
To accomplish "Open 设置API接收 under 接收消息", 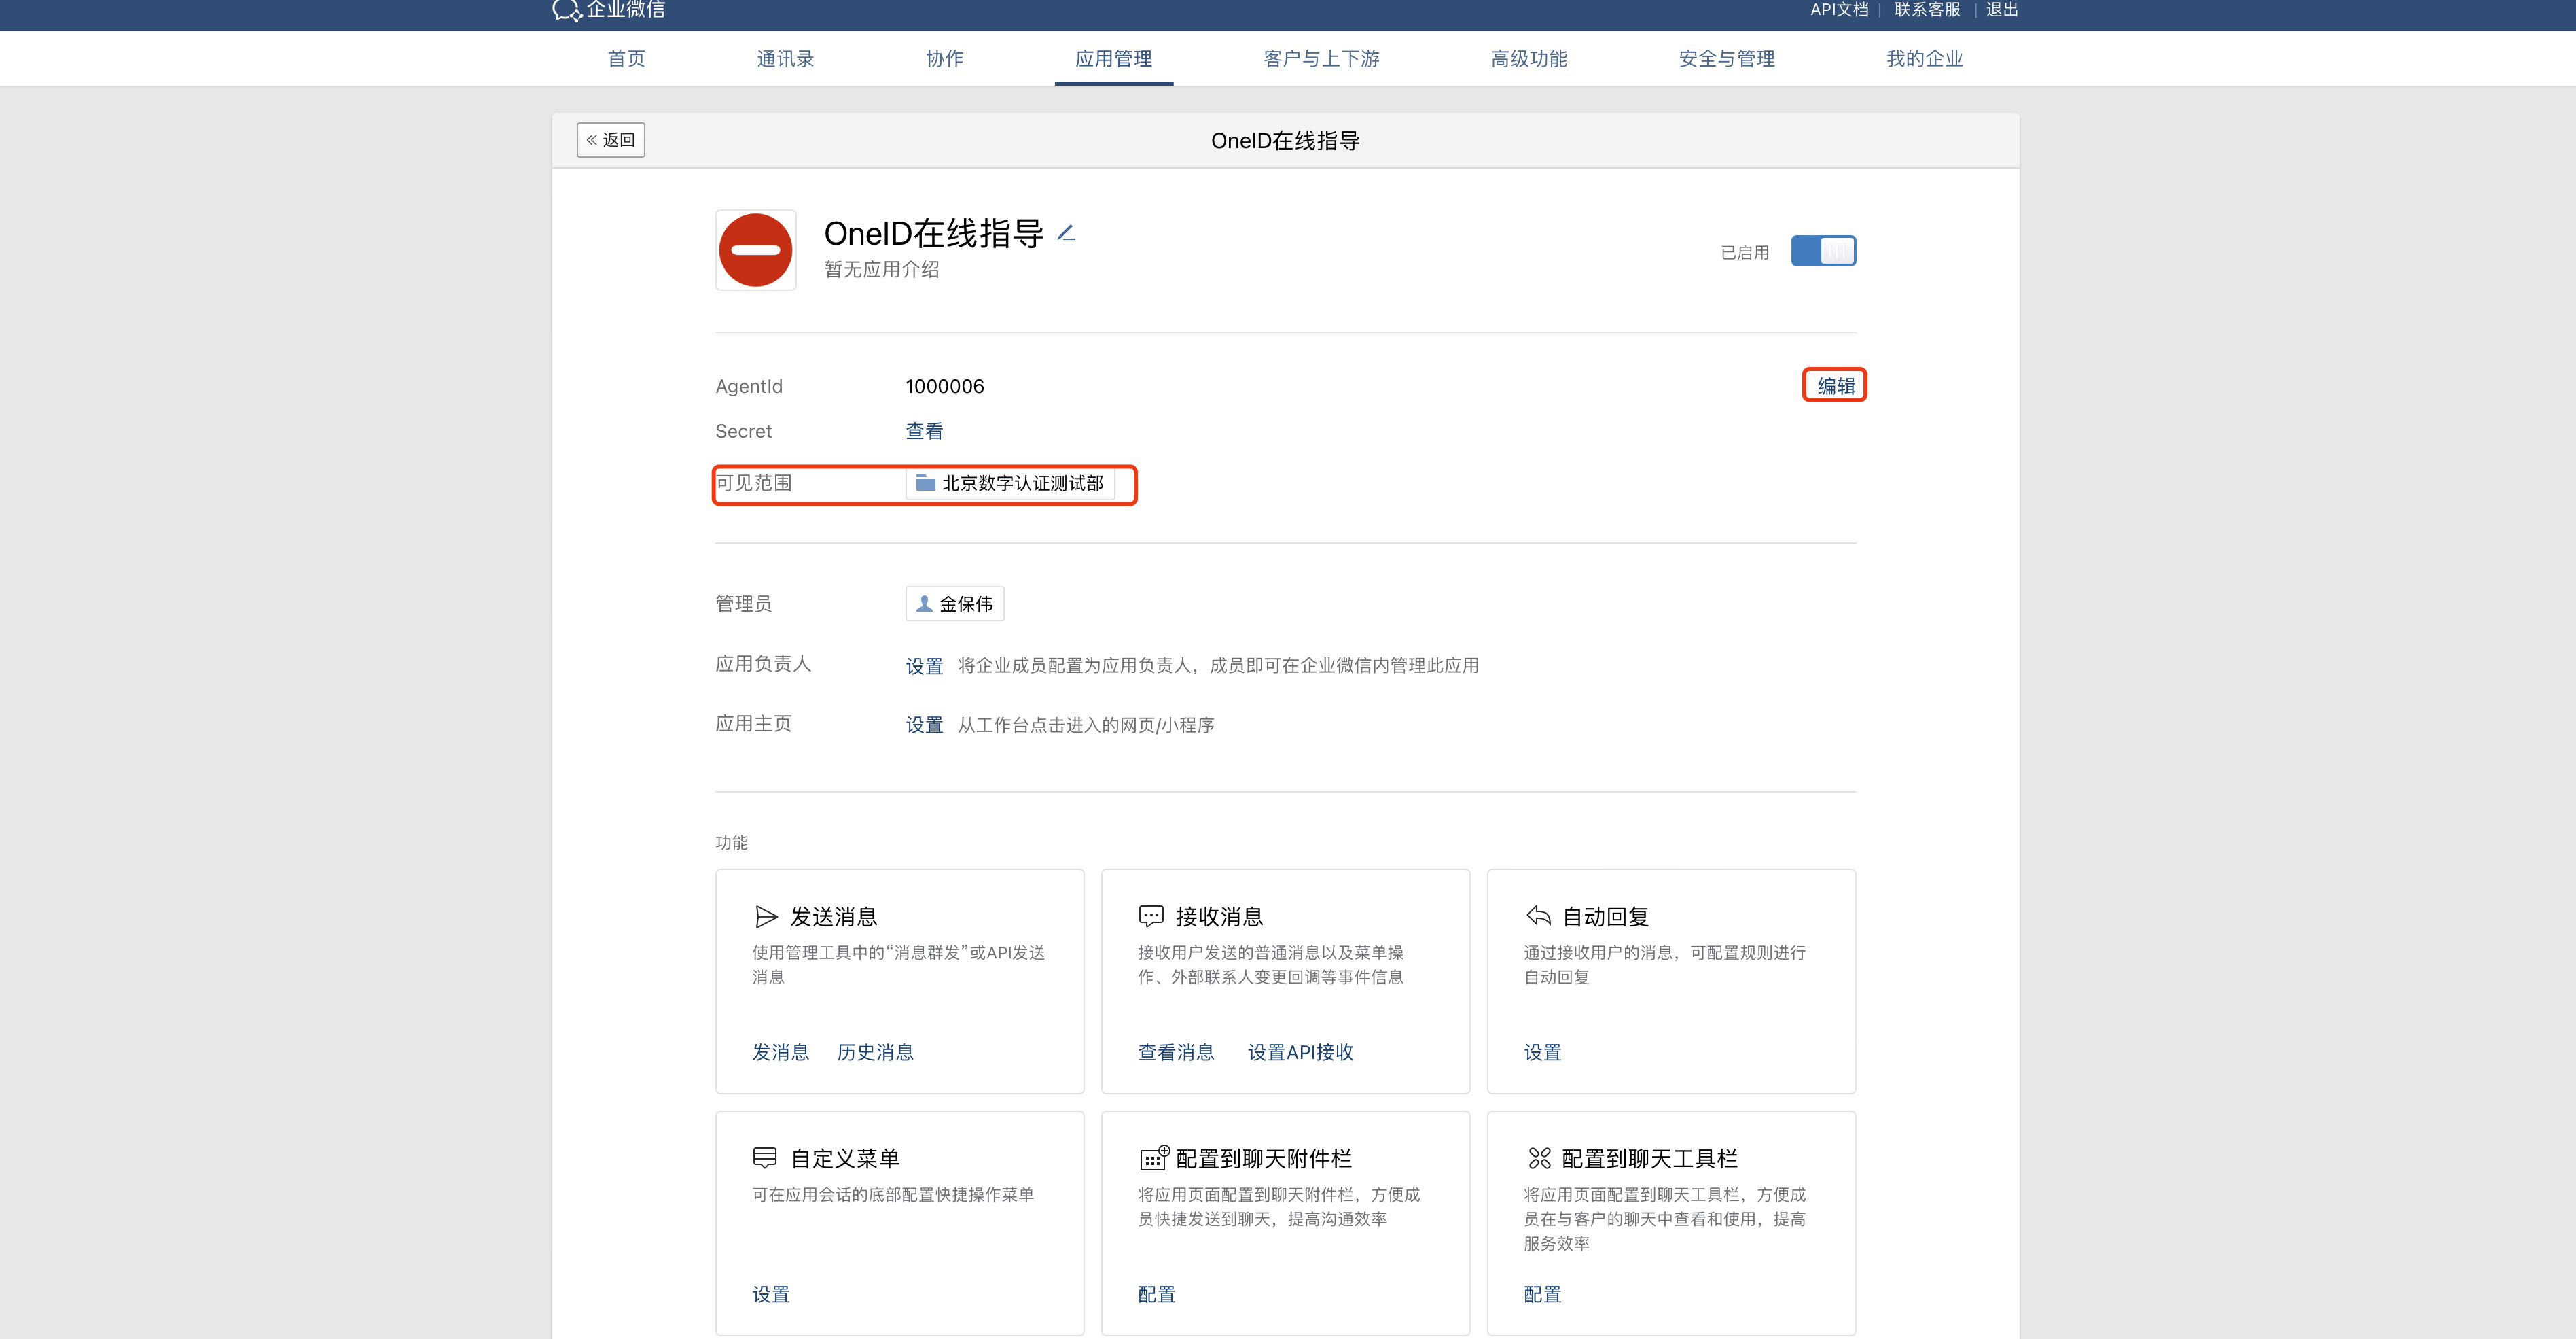I will click(1300, 1051).
